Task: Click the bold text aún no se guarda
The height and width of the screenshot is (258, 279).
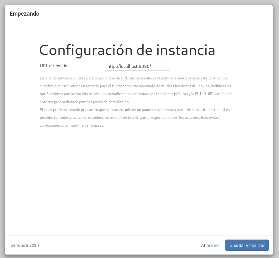Action: tap(139, 110)
